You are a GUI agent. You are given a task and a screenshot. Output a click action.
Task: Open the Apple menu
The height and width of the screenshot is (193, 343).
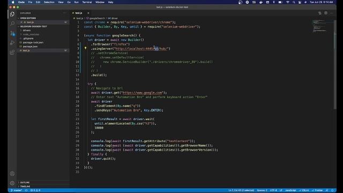[x=13, y=2]
